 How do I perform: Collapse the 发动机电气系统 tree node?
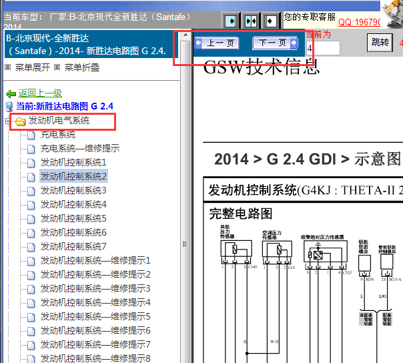[8, 121]
